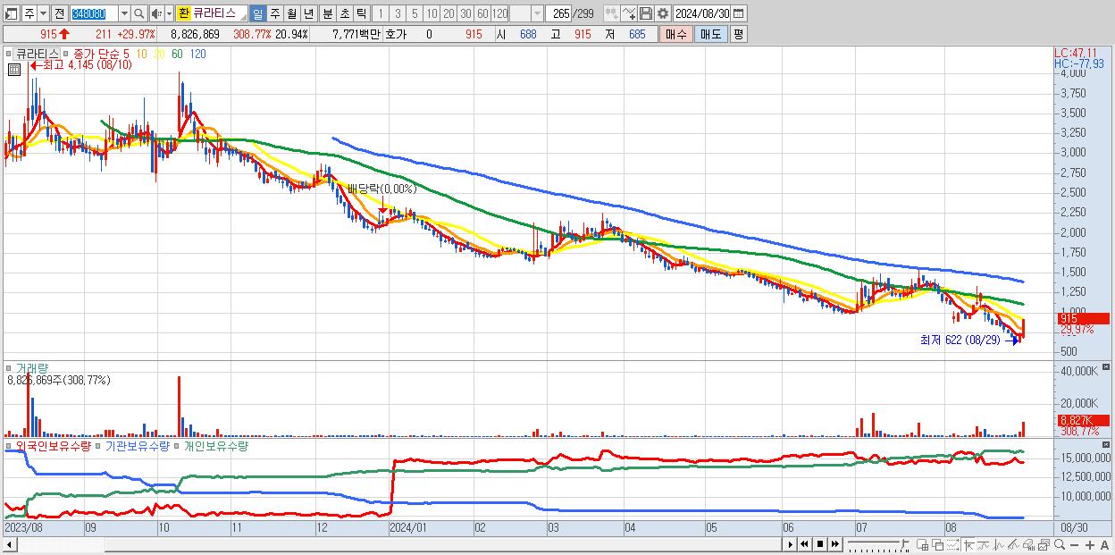This screenshot has height=555, width=1115.
Task: Click the bar count field showing 265
Action: click(x=558, y=14)
